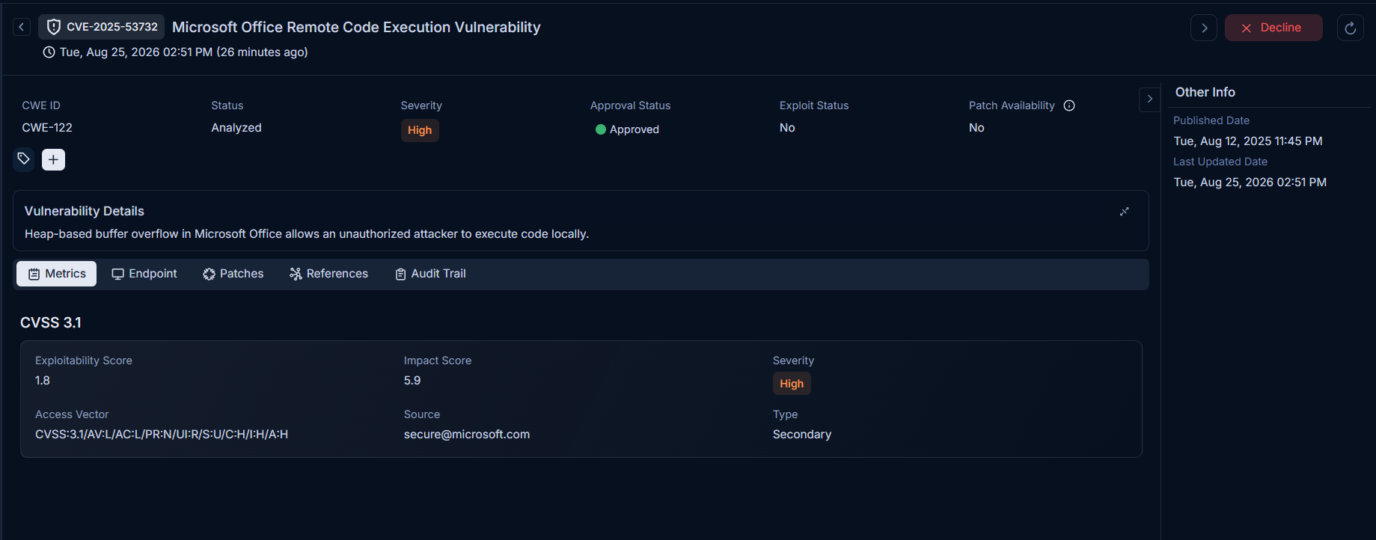Image resolution: width=1376 pixels, height=540 pixels.
Task: Add a tag with the plus button
Action: pos(53,159)
